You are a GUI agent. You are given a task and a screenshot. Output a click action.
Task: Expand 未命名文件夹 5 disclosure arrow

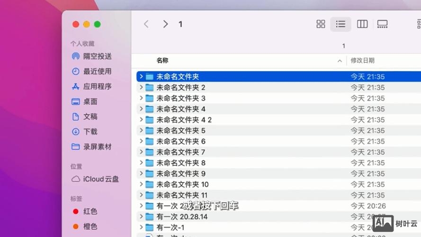pos(141,130)
